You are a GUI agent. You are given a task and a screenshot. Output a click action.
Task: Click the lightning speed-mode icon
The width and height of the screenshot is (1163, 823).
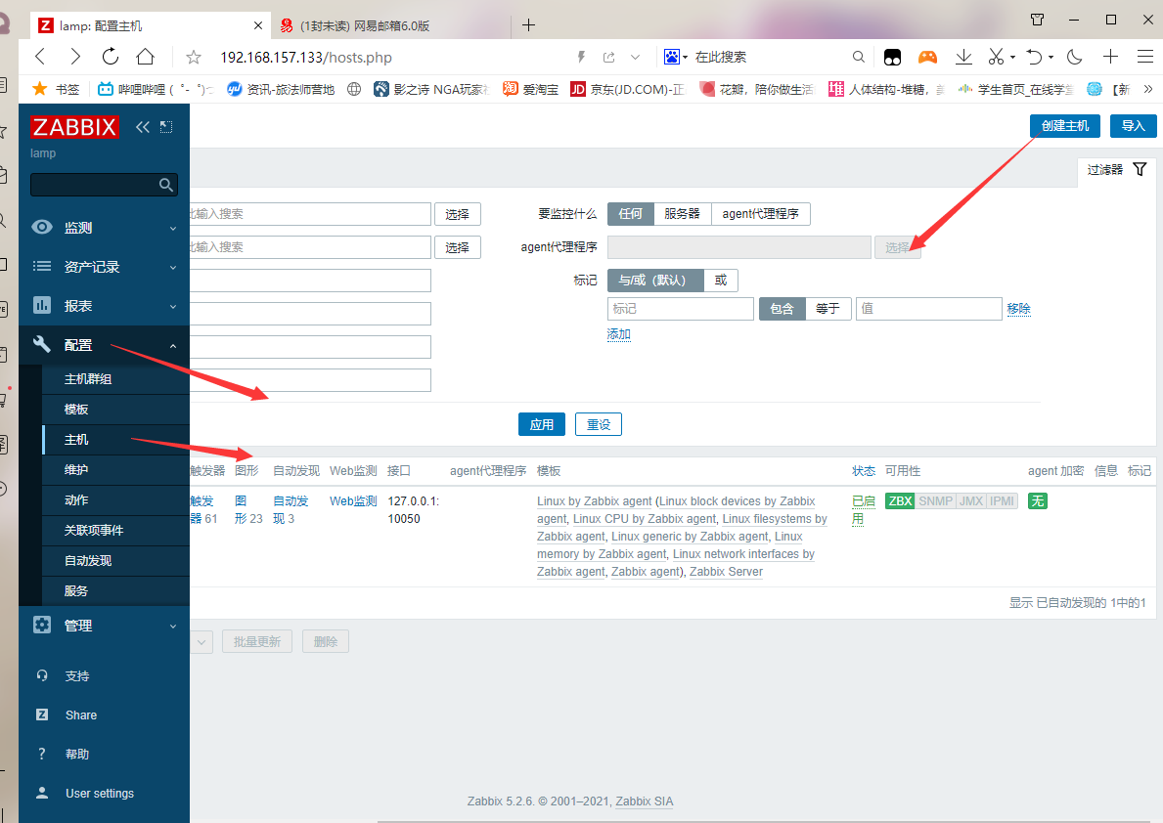(x=581, y=57)
